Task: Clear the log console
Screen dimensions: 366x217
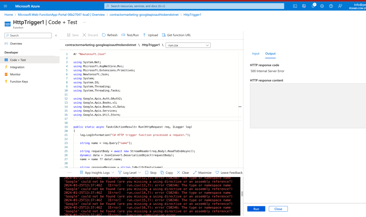Action: click(183, 173)
